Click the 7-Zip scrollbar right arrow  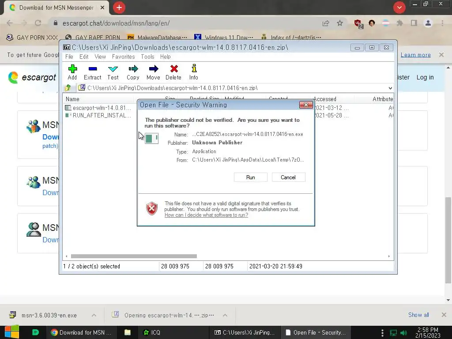(x=389, y=256)
